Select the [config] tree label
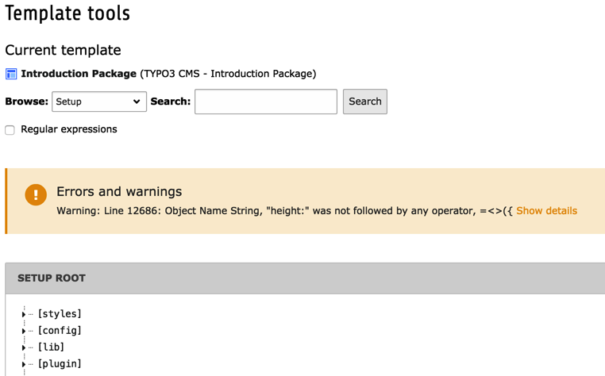The width and height of the screenshot is (605, 376). tap(60, 331)
